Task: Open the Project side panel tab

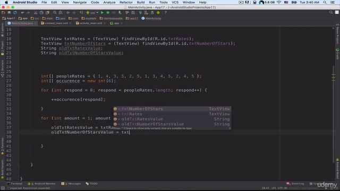Action: (2, 48)
